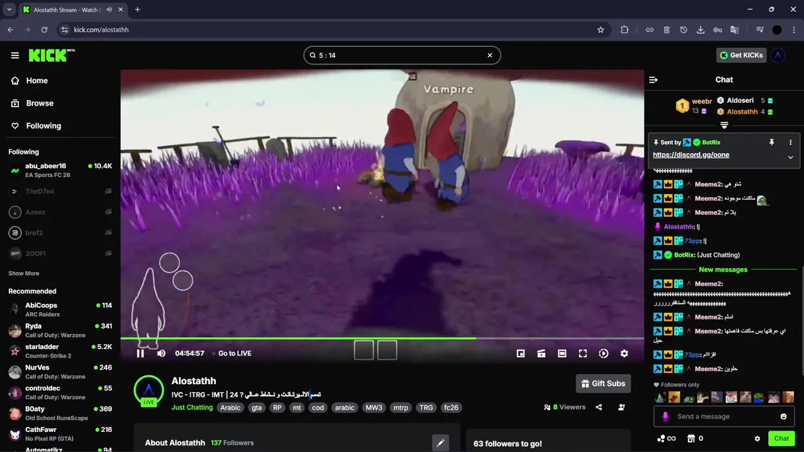The width and height of the screenshot is (804, 452).
Task: Click the Gift Subs button
Action: pos(603,384)
